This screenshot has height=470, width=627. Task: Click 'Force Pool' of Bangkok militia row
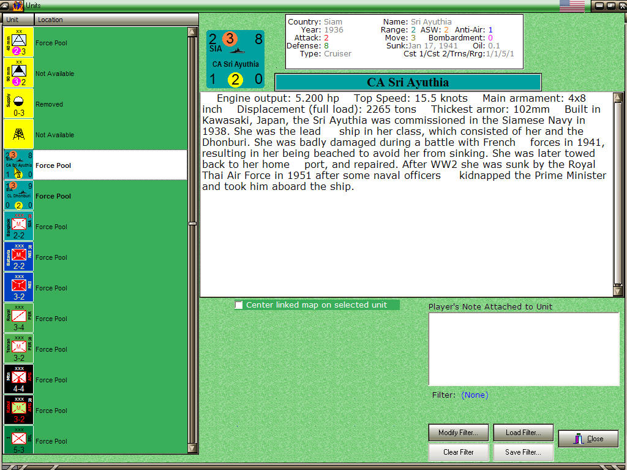tap(51, 227)
